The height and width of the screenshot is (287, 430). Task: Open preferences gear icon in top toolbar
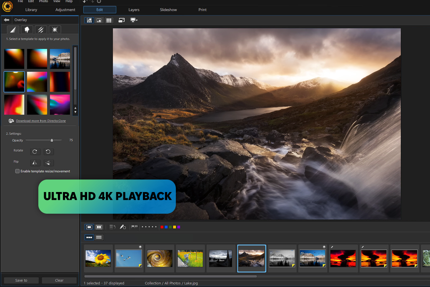click(99, 1)
